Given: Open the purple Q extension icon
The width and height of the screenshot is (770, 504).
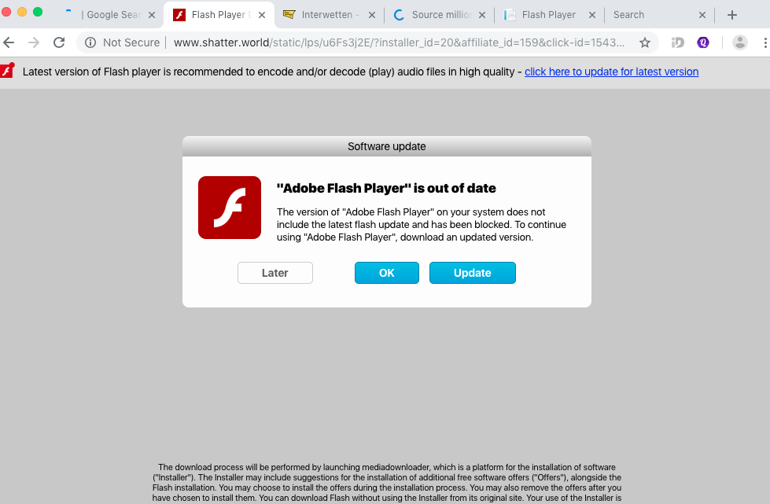Looking at the screenshot, I should [703, 42].
